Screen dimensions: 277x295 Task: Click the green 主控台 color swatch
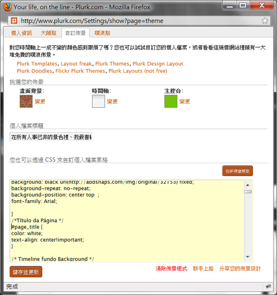click(171, 101)
